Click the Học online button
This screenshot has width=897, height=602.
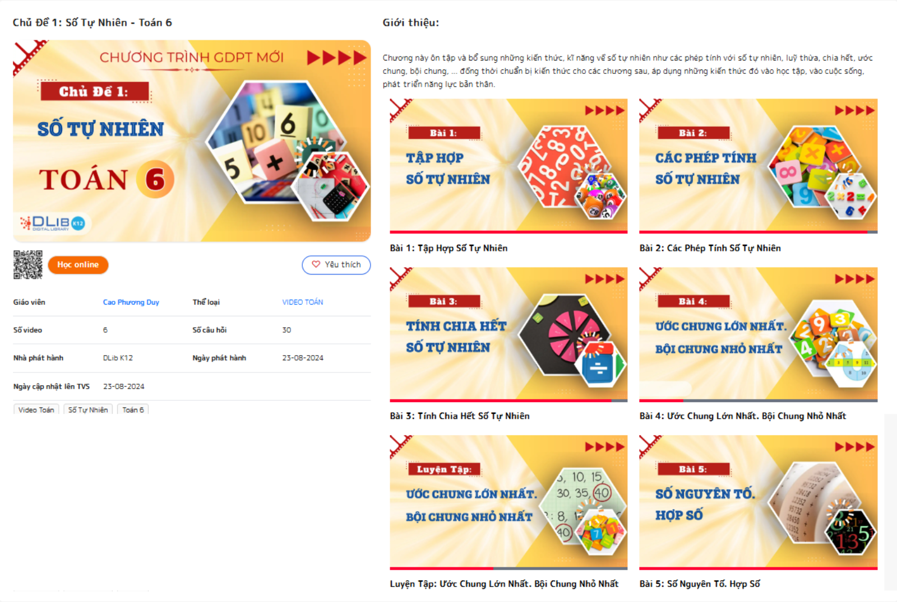78,265
